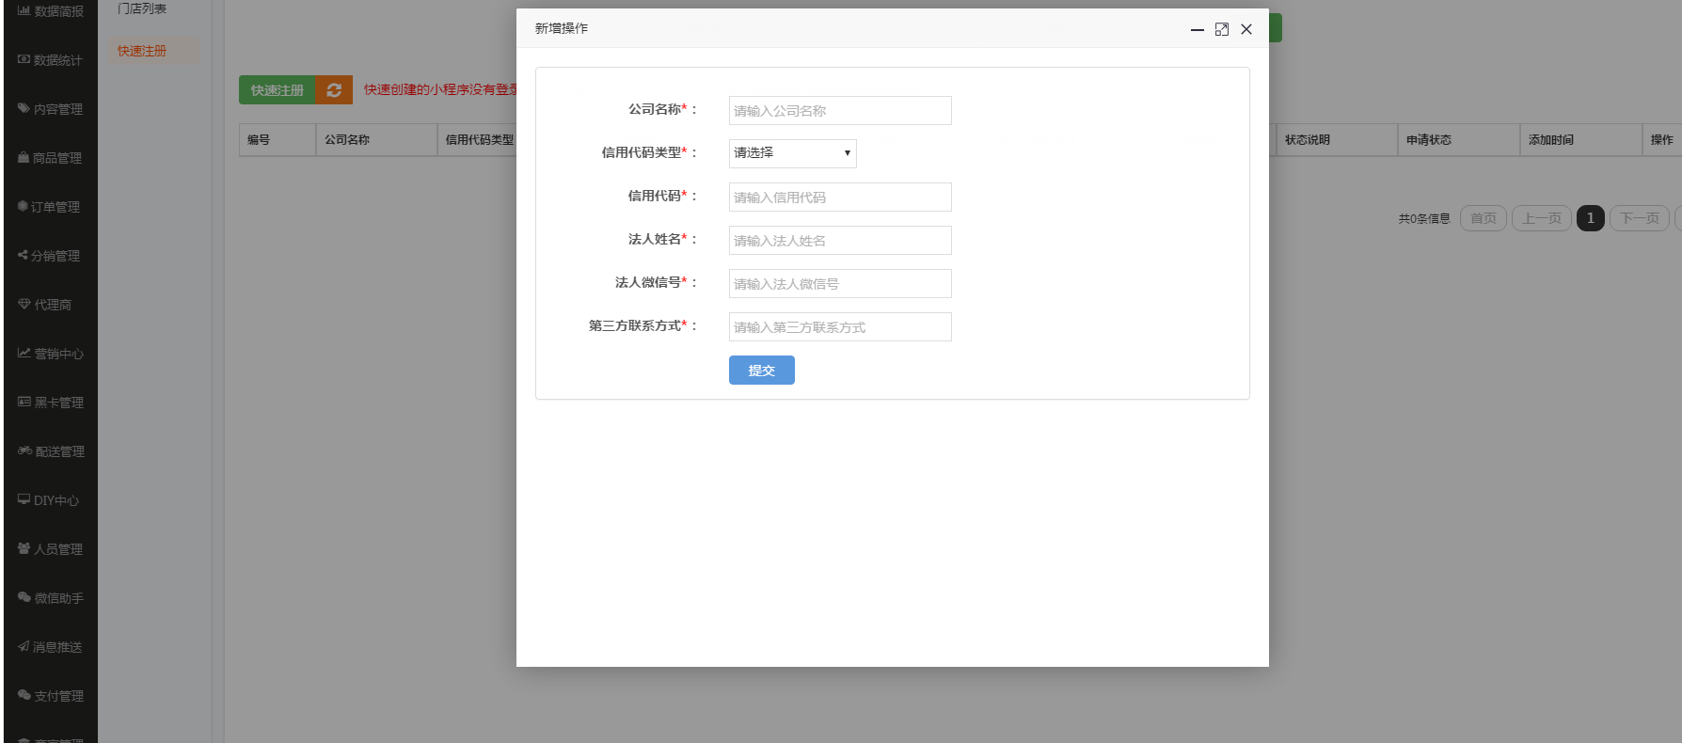Go to 下一页 in pagination
Screen dimensions: 1682x743
[x=1639, y=218]
